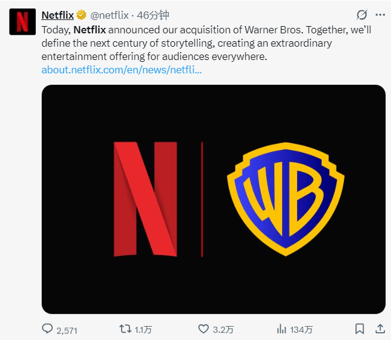
Task: Click the Grok icon on the post
Action: coord(362,15)
